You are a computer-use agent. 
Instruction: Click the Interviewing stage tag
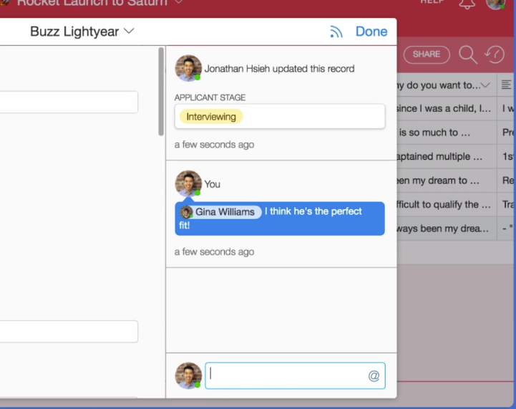pos(211,117)
